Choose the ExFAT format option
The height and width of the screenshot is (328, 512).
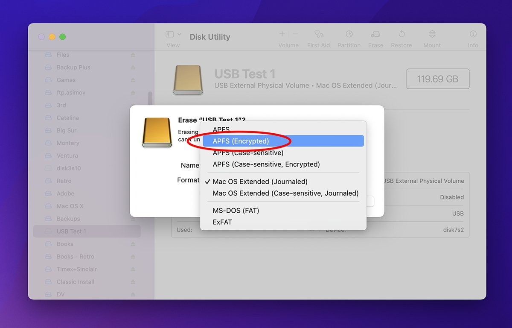(x=222, y=222)
